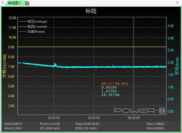
Task: Click the 00:26:00 time axis label
Action: 94,118
